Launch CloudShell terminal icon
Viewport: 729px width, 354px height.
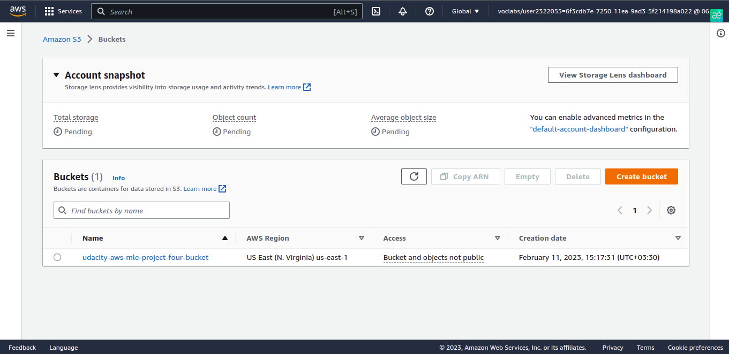[376, 11]
